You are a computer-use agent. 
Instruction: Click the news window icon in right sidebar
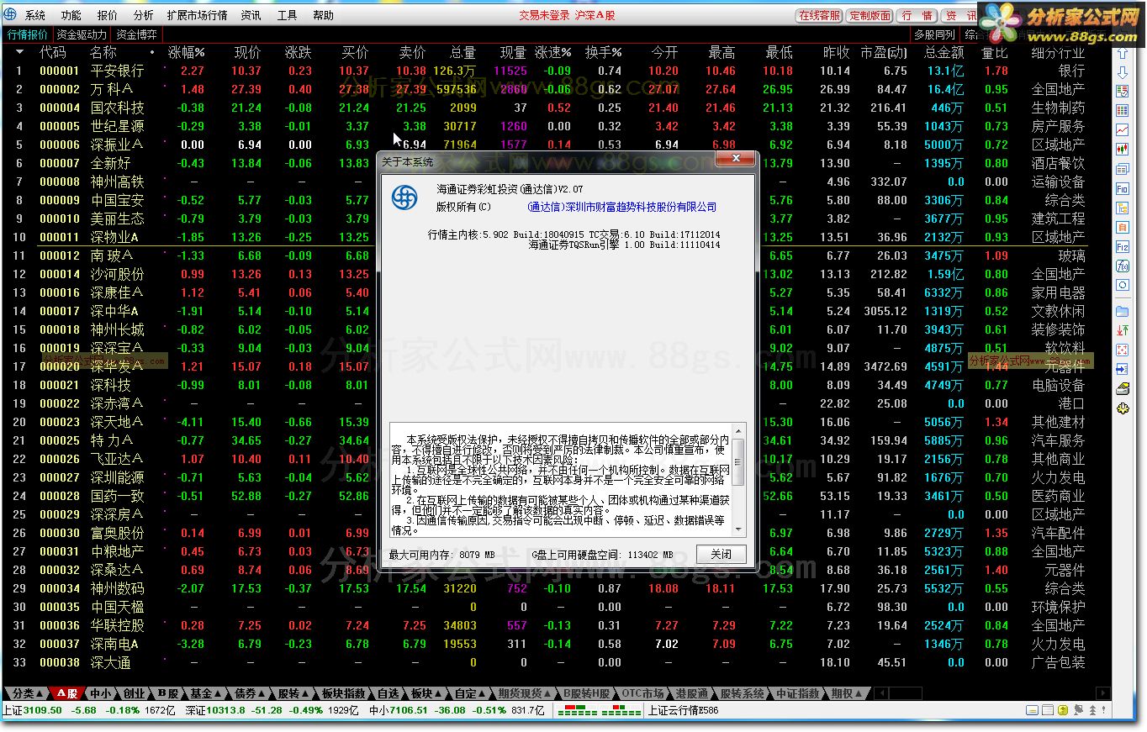(x=1122, y=169)
